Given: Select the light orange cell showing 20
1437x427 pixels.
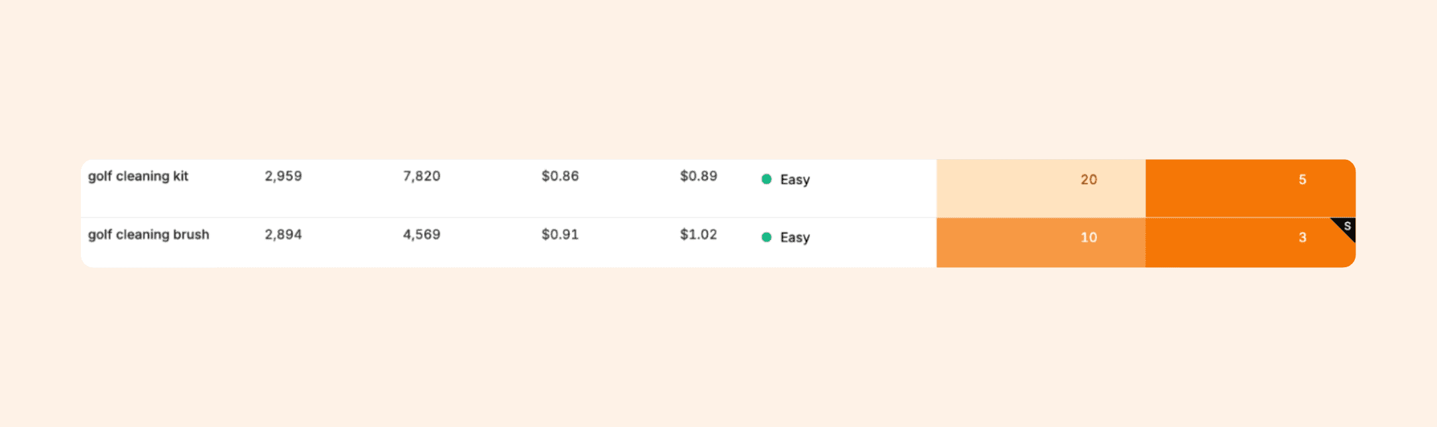Looking at the screenshot, I should pyautogui.click(x=1041, y=188).
